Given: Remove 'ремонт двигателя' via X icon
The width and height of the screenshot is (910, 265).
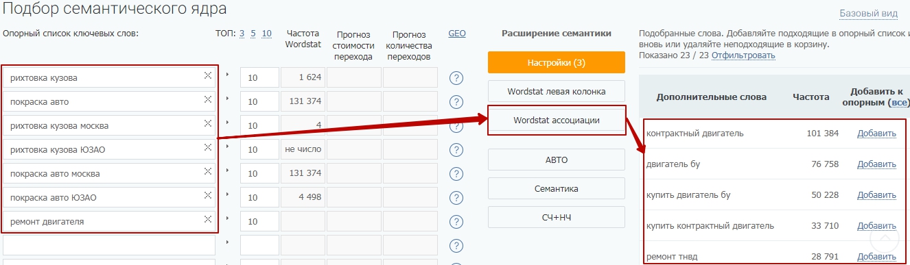Looking at the screenshot, I should [207, 219].
